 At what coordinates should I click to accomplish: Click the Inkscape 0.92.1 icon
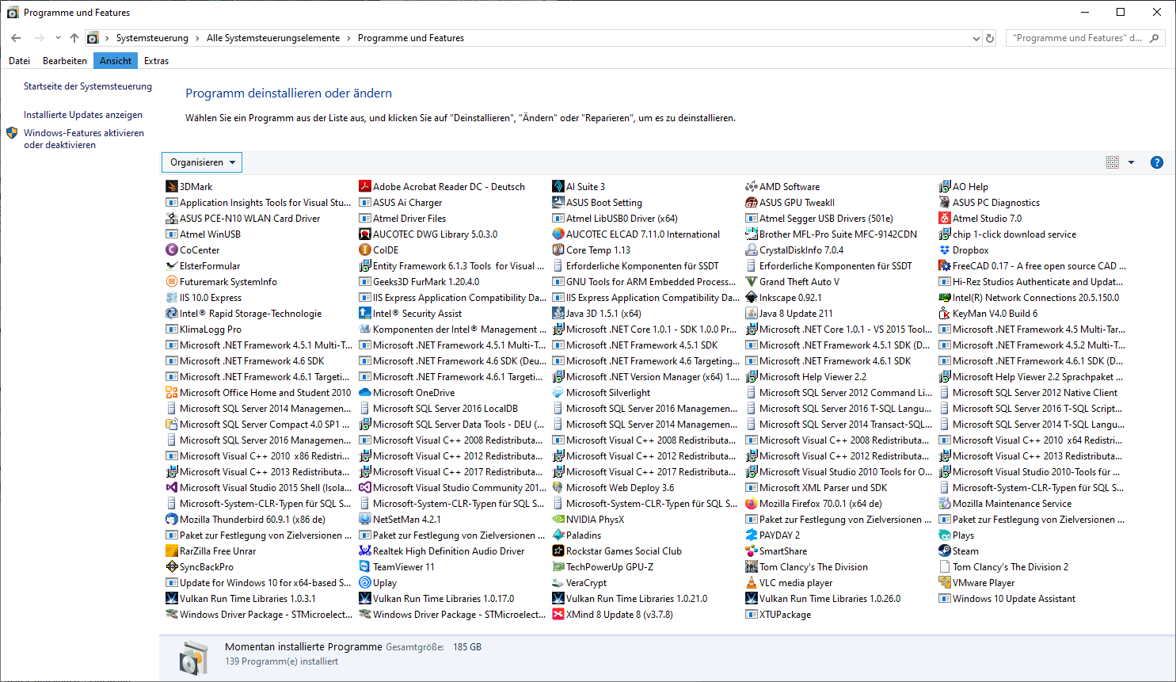pyautogui.click(x=751, y=298)
